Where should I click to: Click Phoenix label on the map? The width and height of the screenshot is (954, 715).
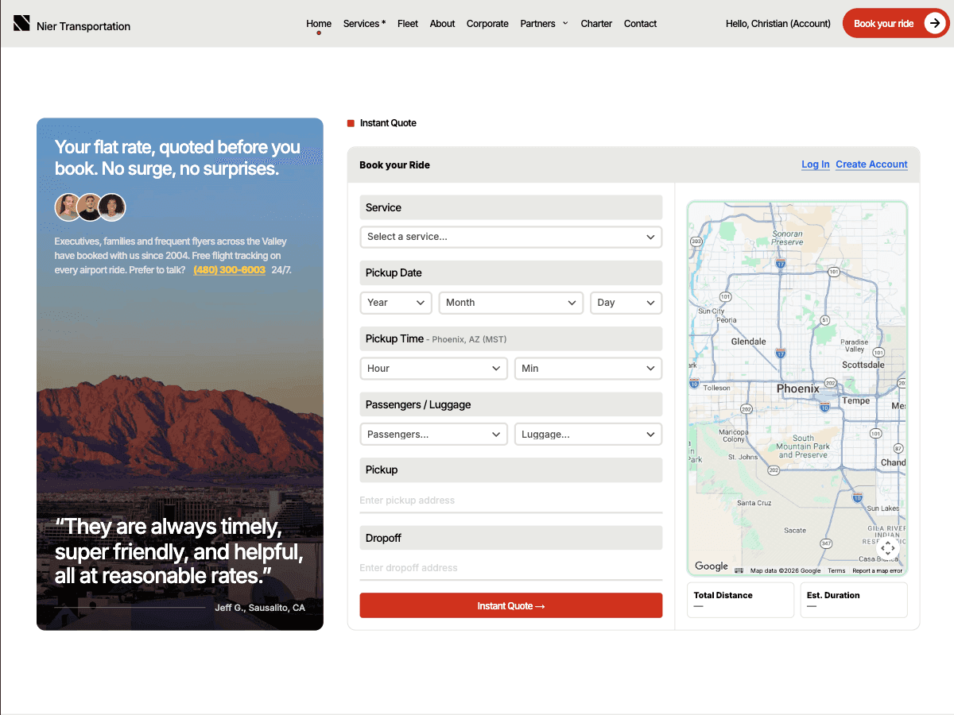(798, 388)
